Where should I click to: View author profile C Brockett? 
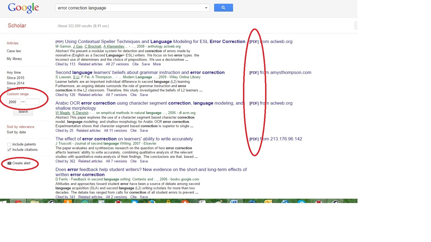(93, 46)
